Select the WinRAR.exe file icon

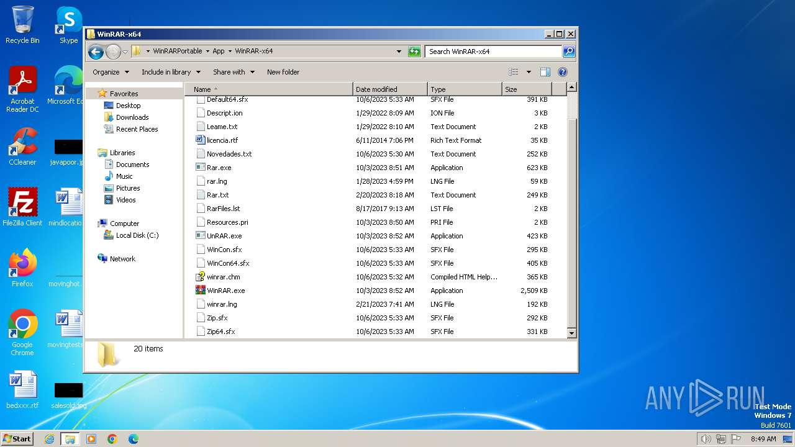[201, 291]
